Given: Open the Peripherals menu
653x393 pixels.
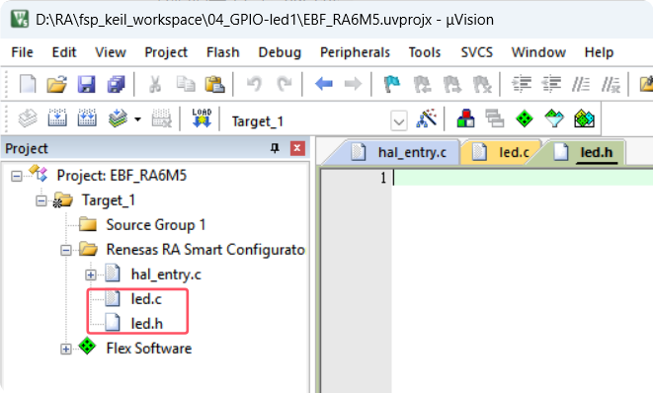Looking at the screenshot, I should click(x=355, y=52).
